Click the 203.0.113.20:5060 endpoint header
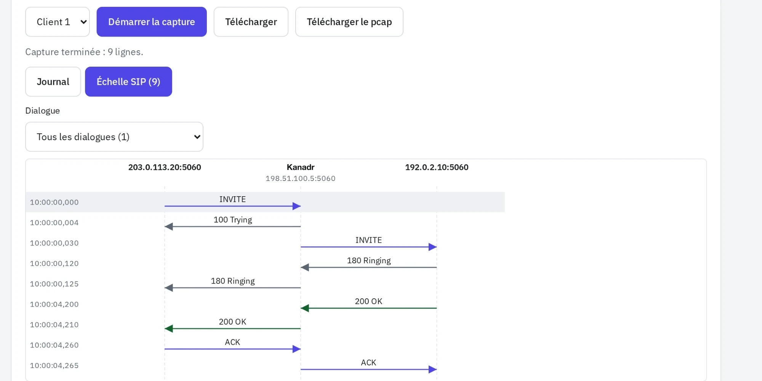Viewport: 762px width, 381px height. (x=165, y=167)
